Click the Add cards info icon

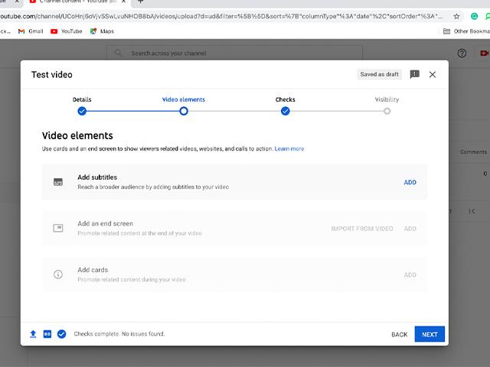(x=58, y=274)
